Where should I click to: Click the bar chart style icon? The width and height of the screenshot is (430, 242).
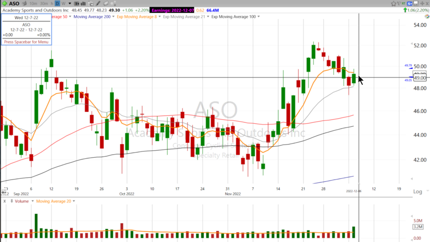(x=83, y=4)
